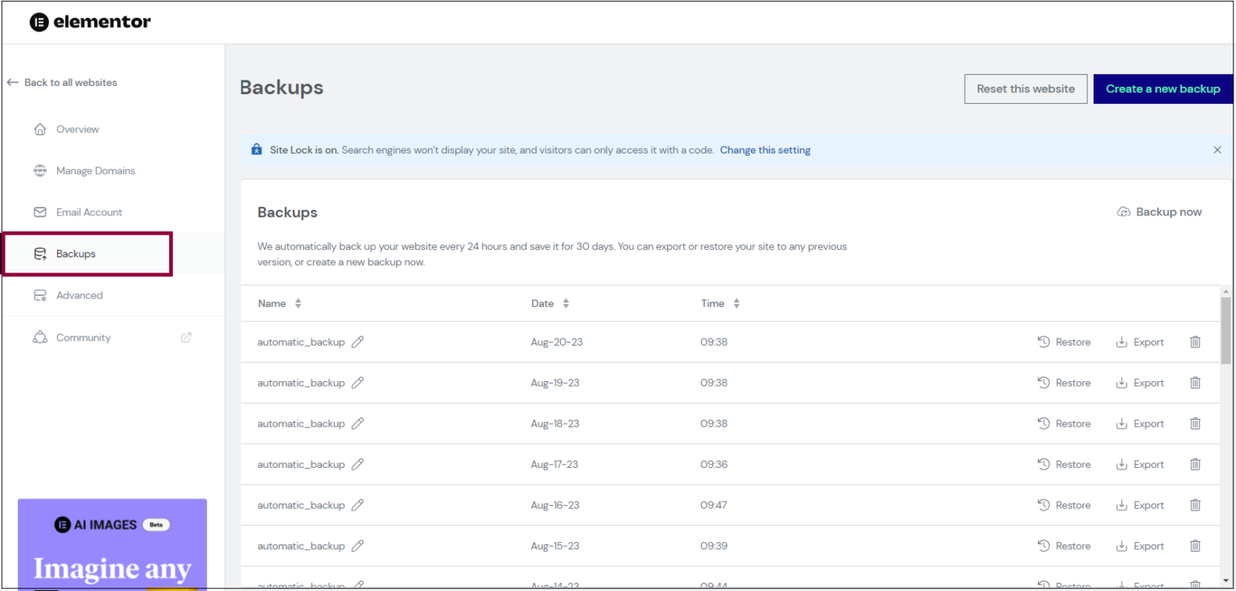Open the Overview section in sidebar
Image resolution: width=1236 pixels, height=591 pixels.
77,129
